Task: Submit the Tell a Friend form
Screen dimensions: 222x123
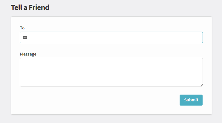Action: (191, 100)
